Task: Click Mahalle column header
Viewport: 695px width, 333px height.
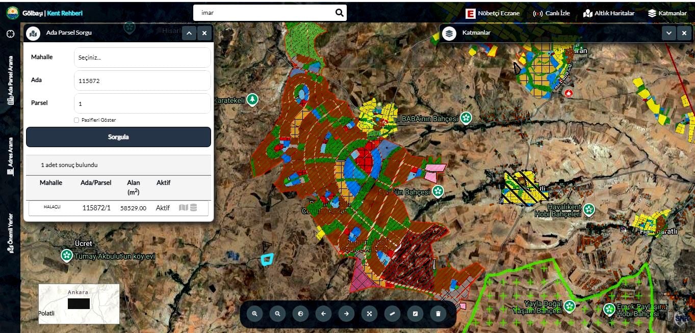Action: tap(51, 182)
